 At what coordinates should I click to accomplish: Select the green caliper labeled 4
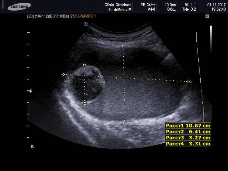pos(66,82)
